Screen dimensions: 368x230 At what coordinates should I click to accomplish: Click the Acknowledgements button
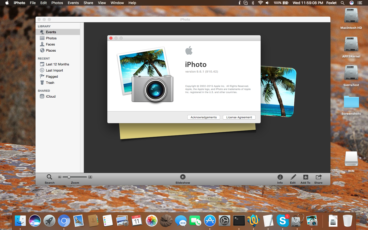coord(204,117)
